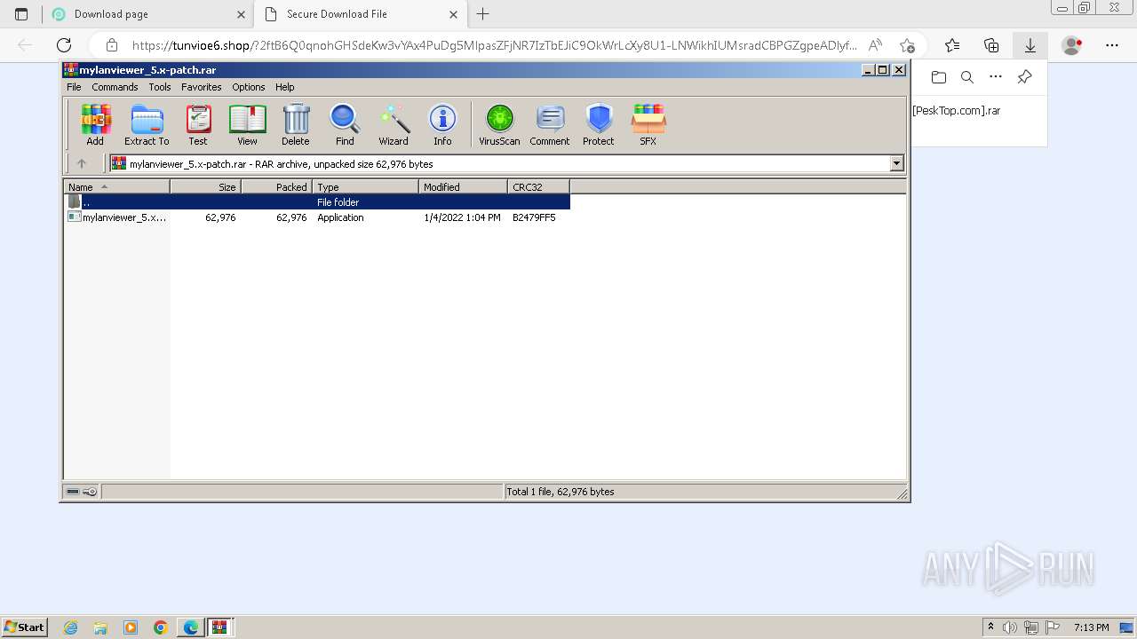Sort by Name column header
Image resolution: width=1137 pixels, height=639 pixels.
[116, 187]
